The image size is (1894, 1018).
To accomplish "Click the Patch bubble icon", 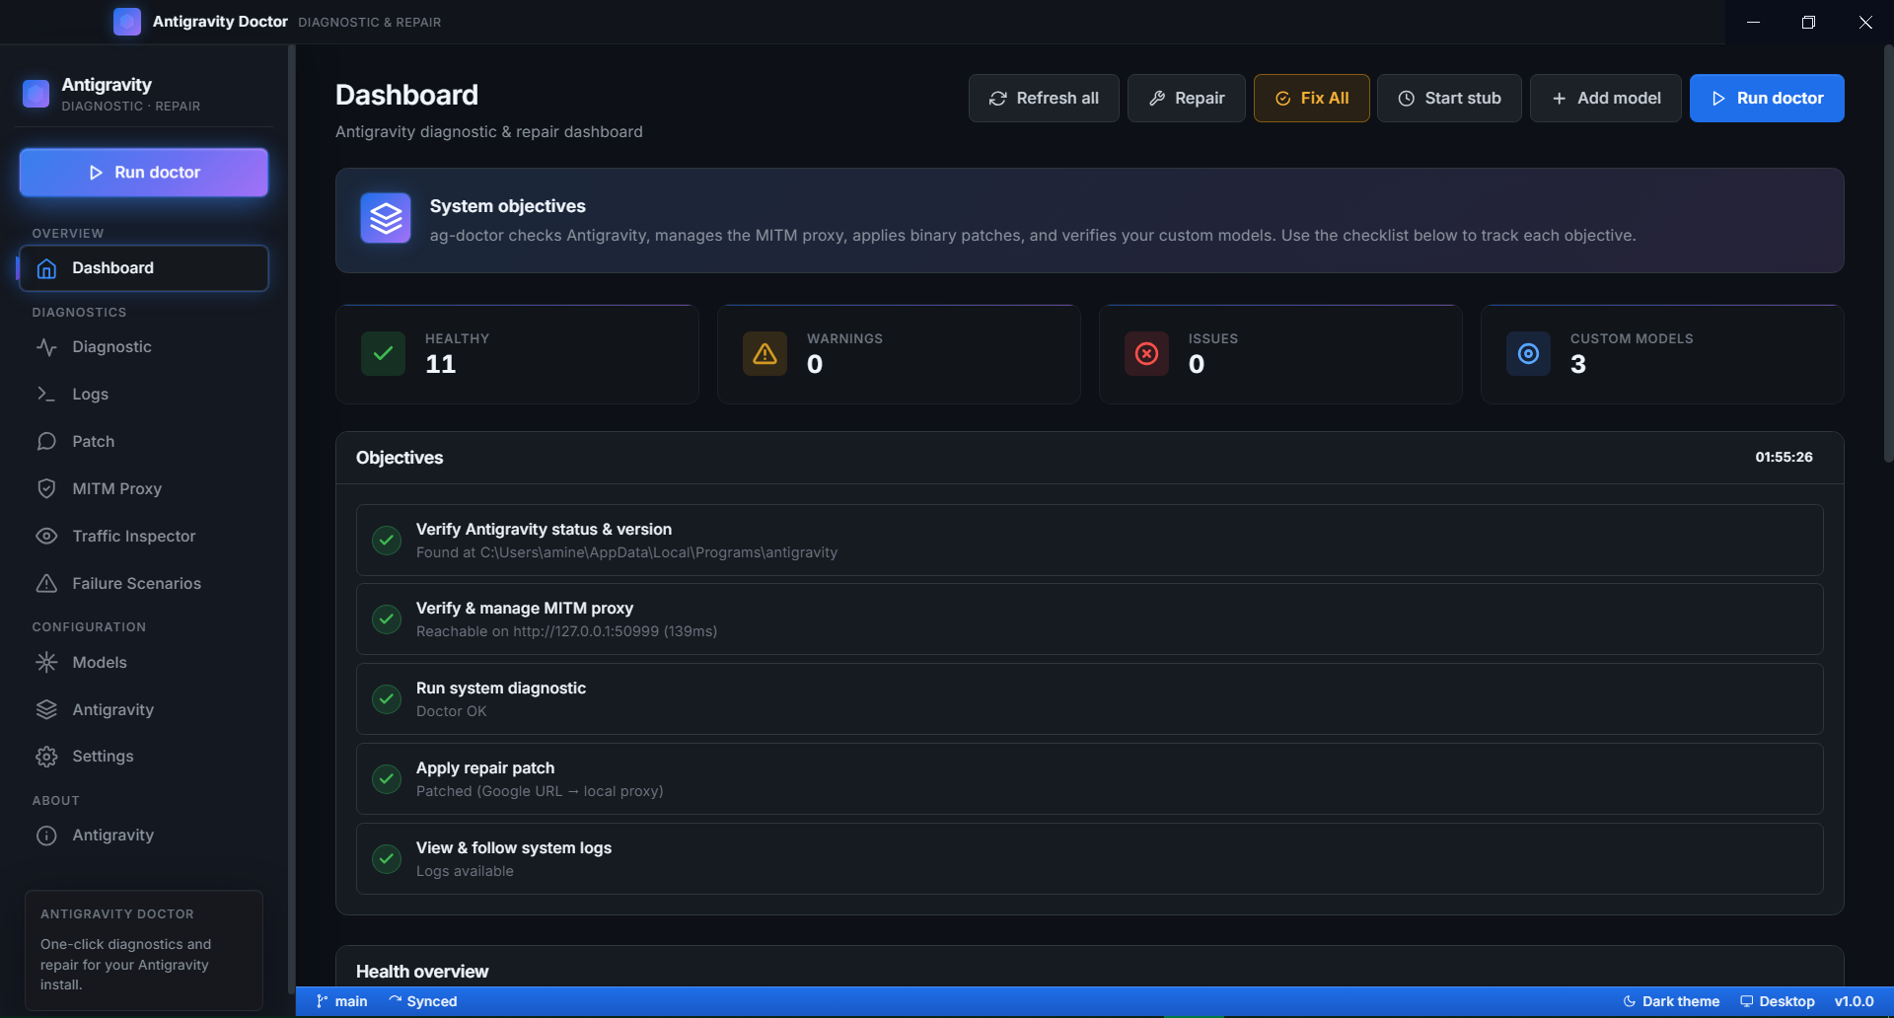I will pyautogui.click(x=46, y=441).
